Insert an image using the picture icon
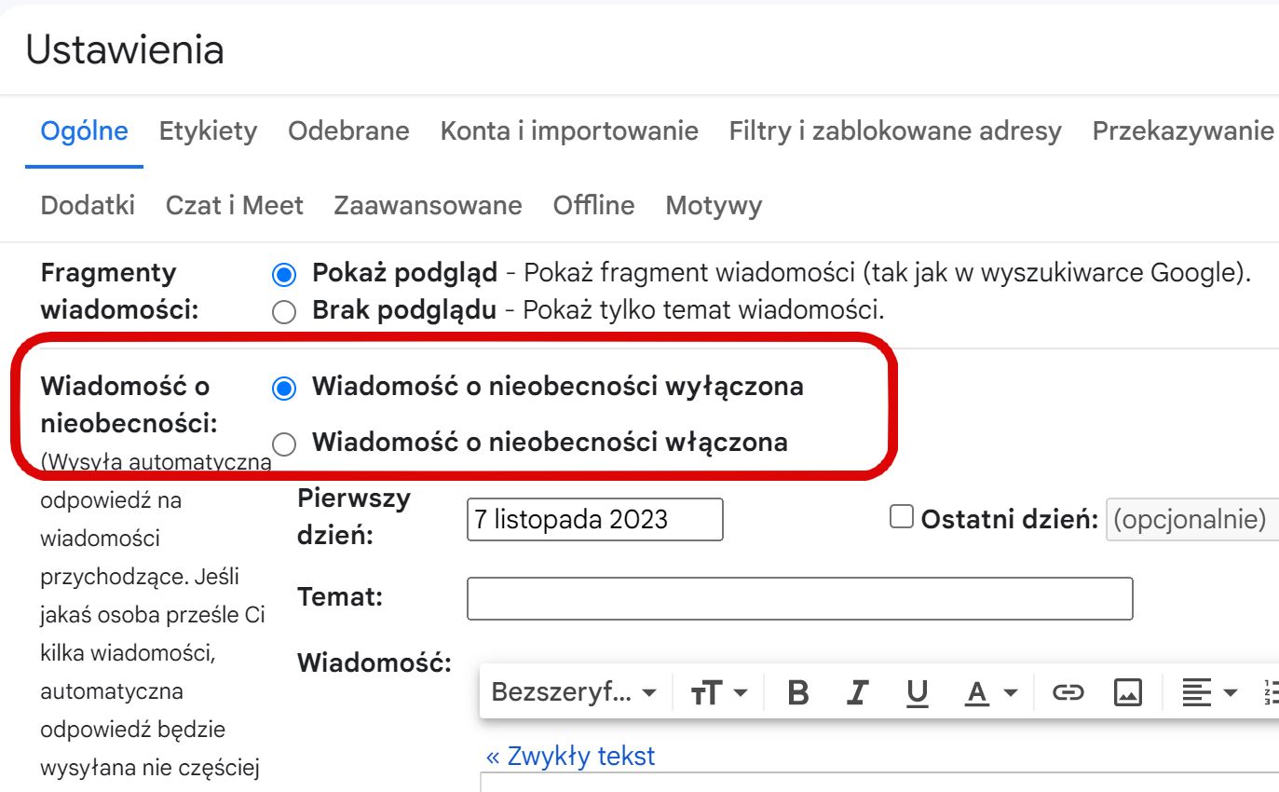Screen dimensions: 1279x792 point(1128,692)
